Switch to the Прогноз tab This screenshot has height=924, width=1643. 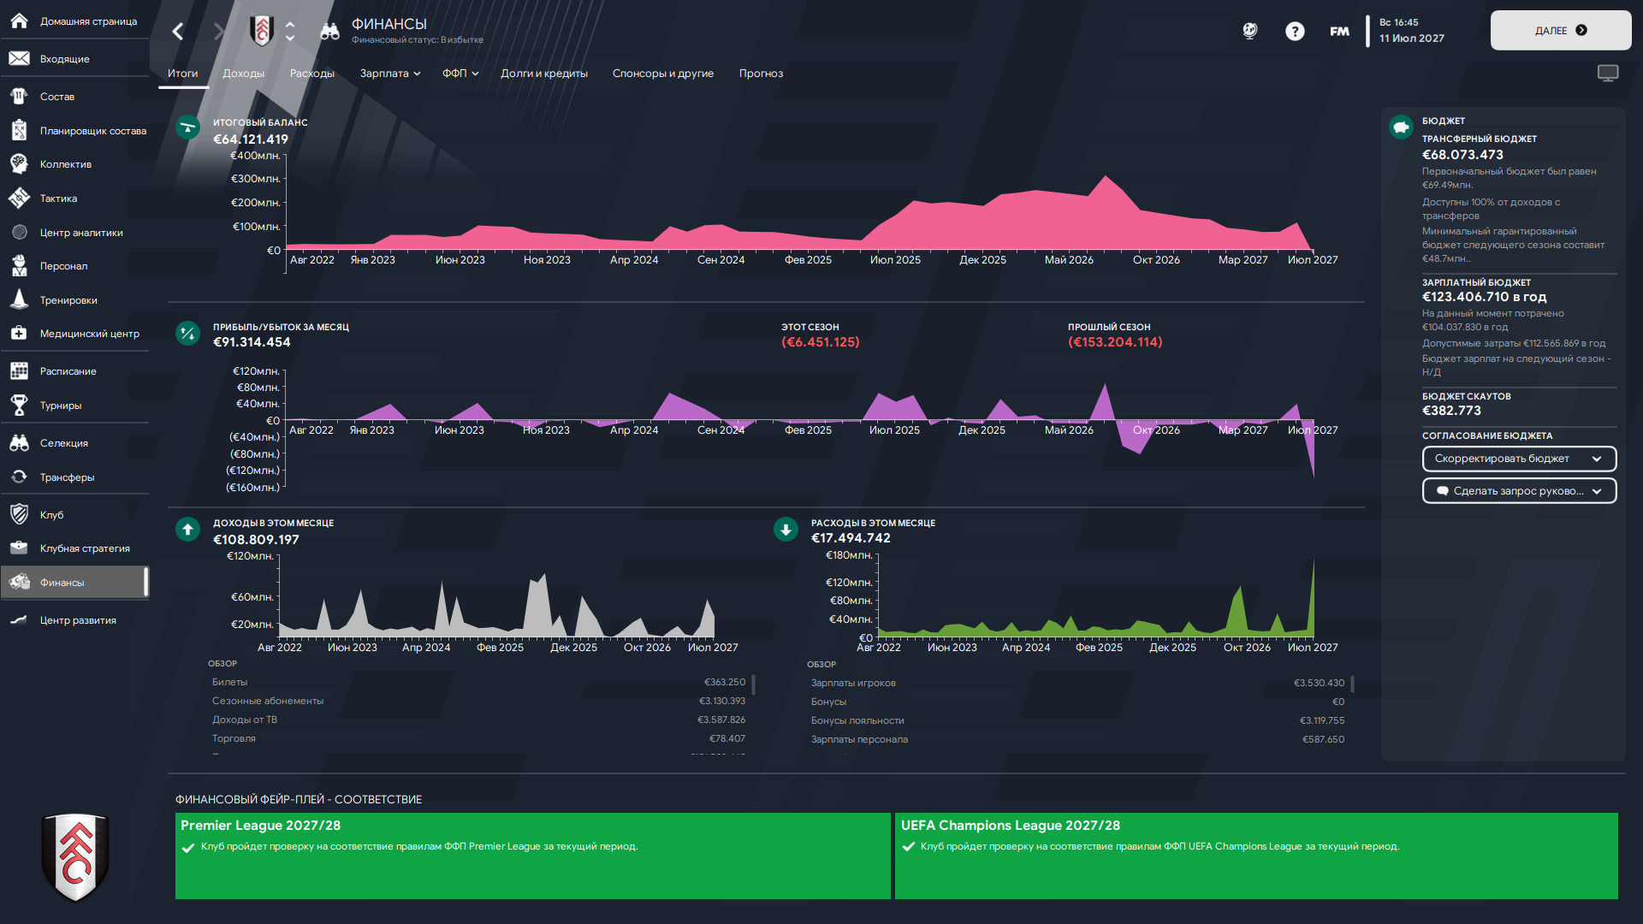[761, 74]
